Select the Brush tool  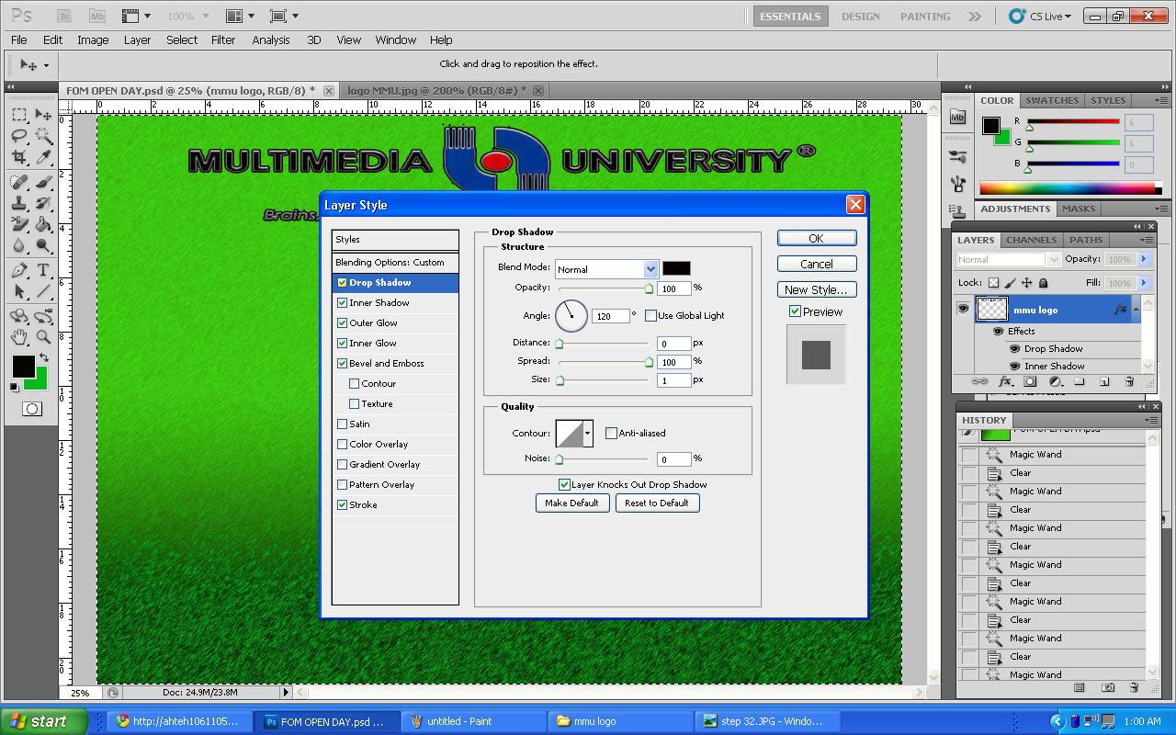coord(43,182)
